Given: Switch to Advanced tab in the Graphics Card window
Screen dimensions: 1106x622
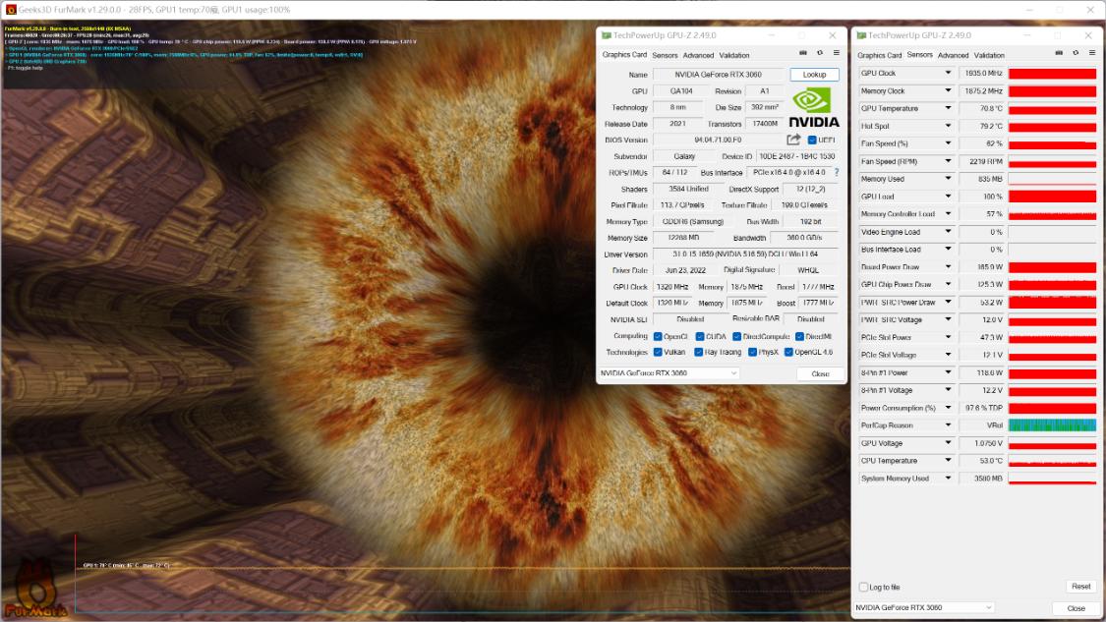Looking at the screenshot, I should pyautogui.click(x=699, y=55).
